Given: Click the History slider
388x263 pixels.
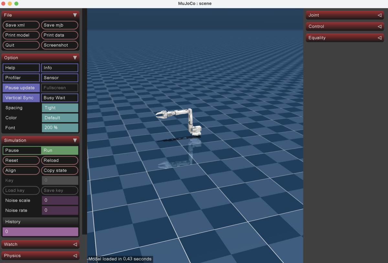Looking at the screenshot, I should click(40, 232).
